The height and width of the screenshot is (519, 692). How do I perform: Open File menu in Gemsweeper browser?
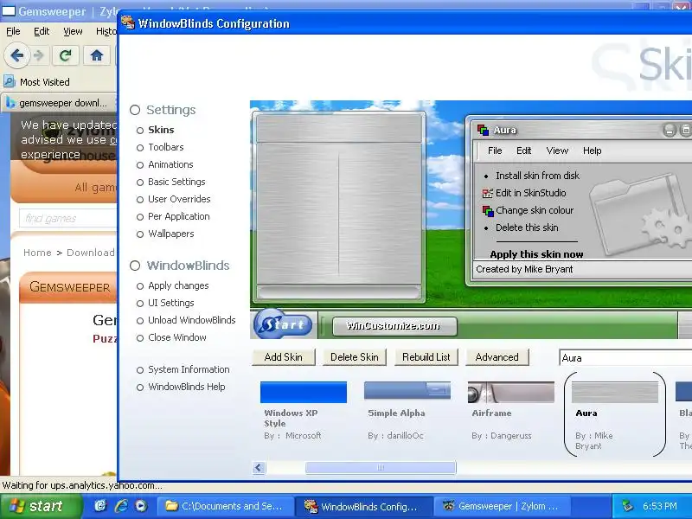point(13,31)
